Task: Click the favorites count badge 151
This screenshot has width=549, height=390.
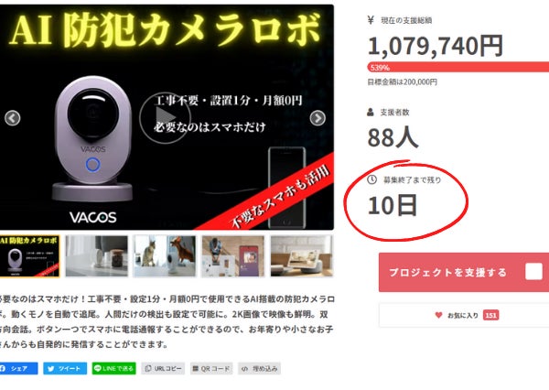Action: [490, 315]
